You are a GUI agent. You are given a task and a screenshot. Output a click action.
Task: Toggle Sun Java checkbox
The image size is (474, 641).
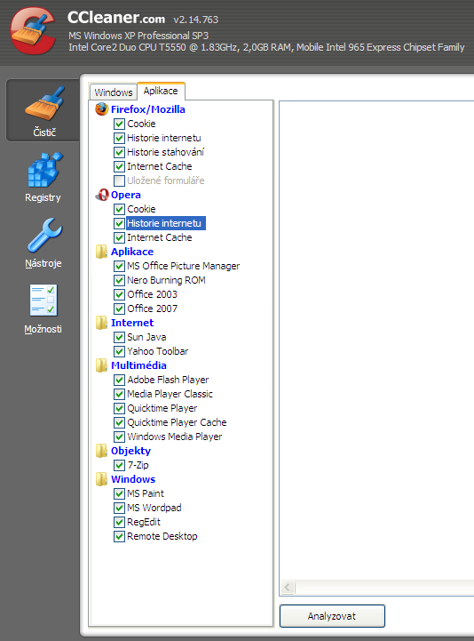coord(119,337)
